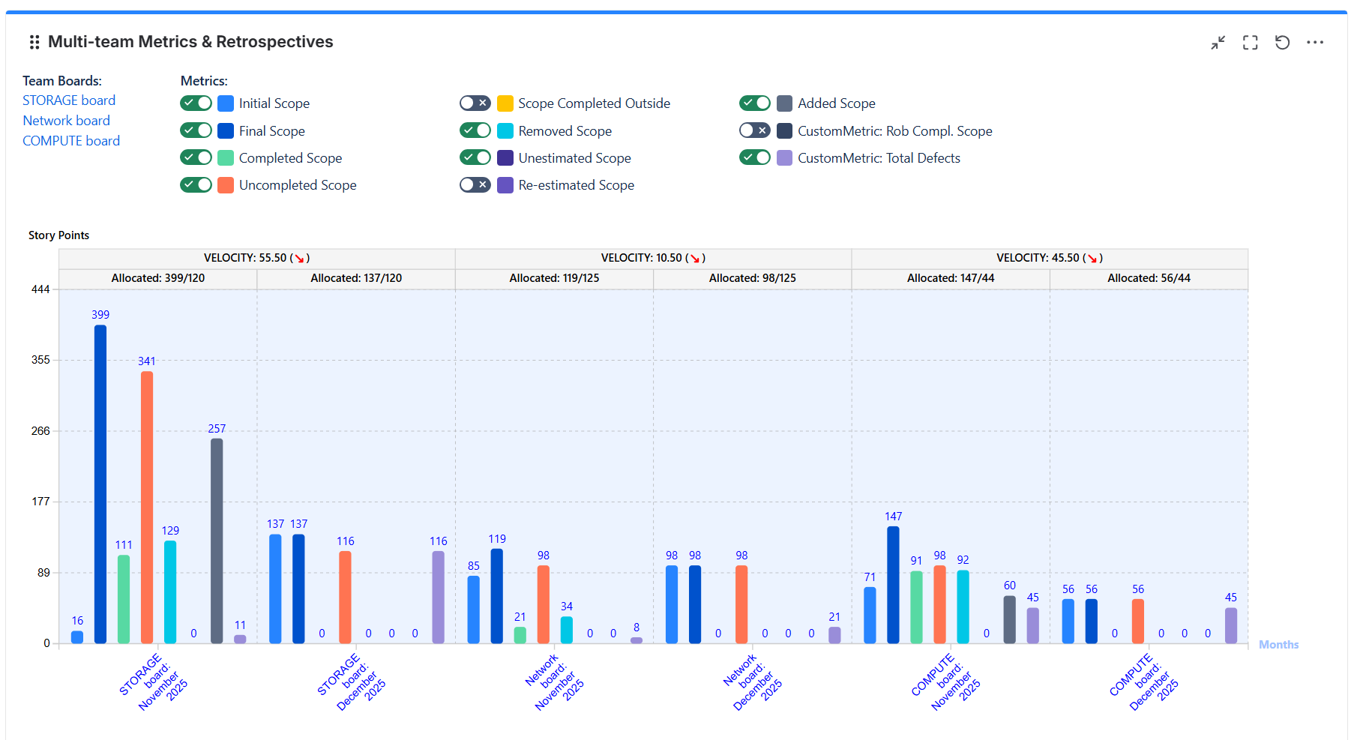Disable the Initial Scope metric toggle
Viewport: 1357px width, 740px height.
coord(196,103)
